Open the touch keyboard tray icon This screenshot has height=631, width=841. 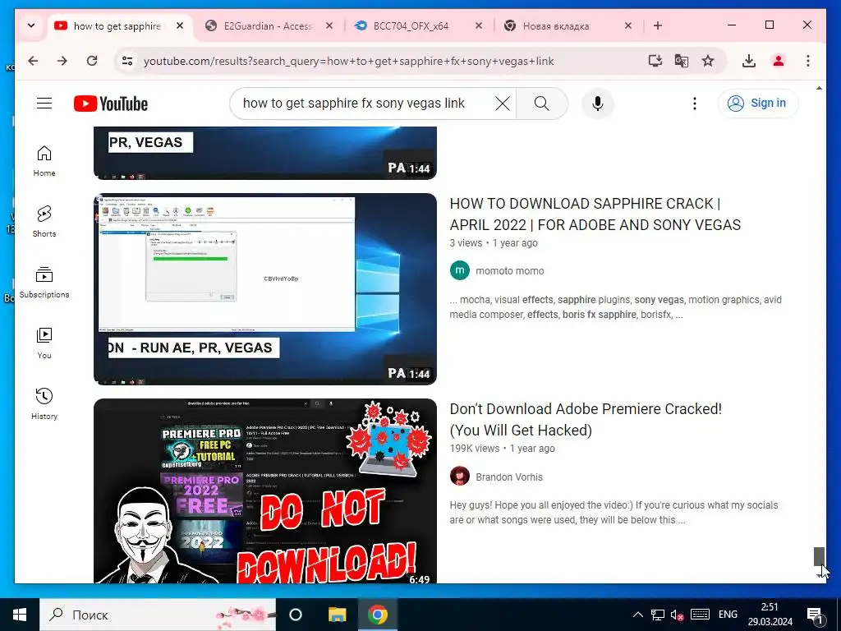coord(700,615)
